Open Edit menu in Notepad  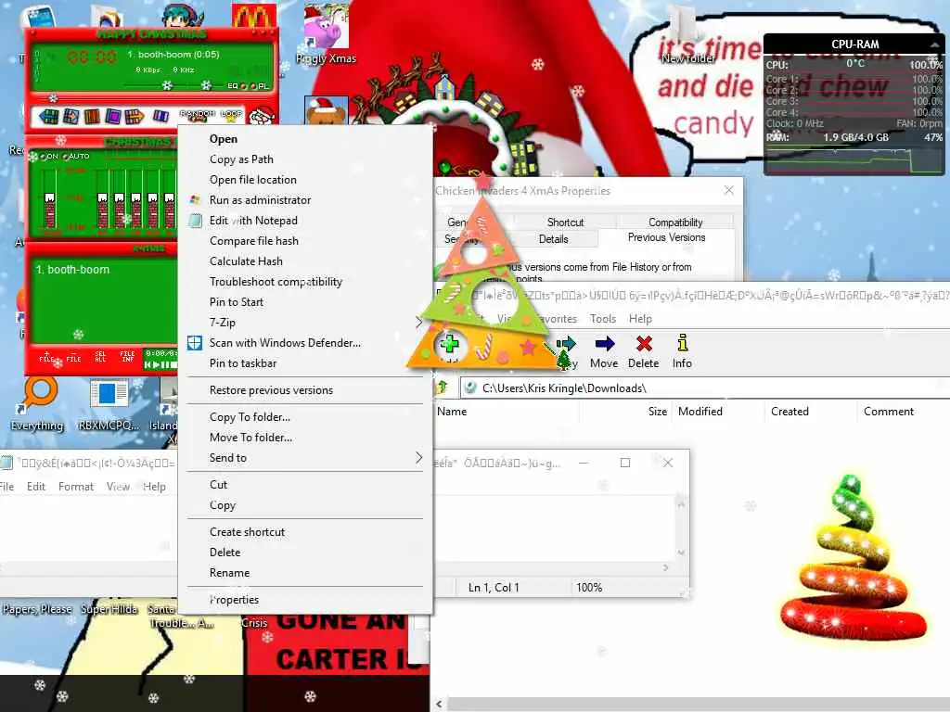36,486
